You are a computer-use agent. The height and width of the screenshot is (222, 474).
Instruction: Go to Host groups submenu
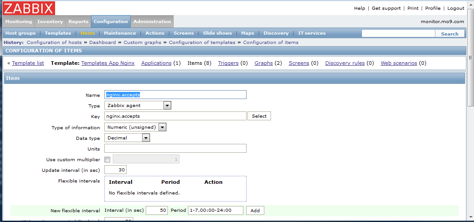(x=20, y=33)
